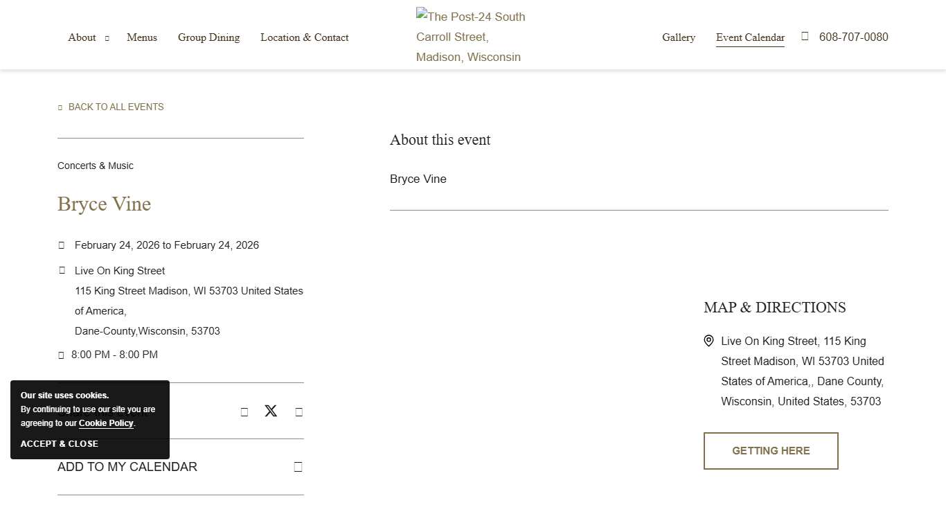This screenshot has width=946, height=532.
Task: Open the Cookie Policy link
Action: pos(106,423)
